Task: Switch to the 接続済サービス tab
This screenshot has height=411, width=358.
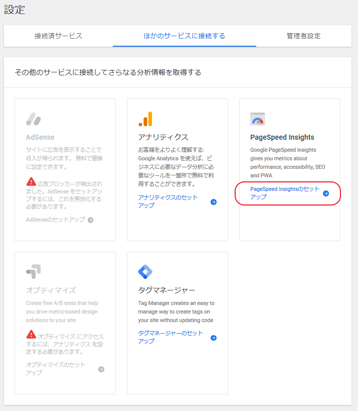Action: point(58,36)
